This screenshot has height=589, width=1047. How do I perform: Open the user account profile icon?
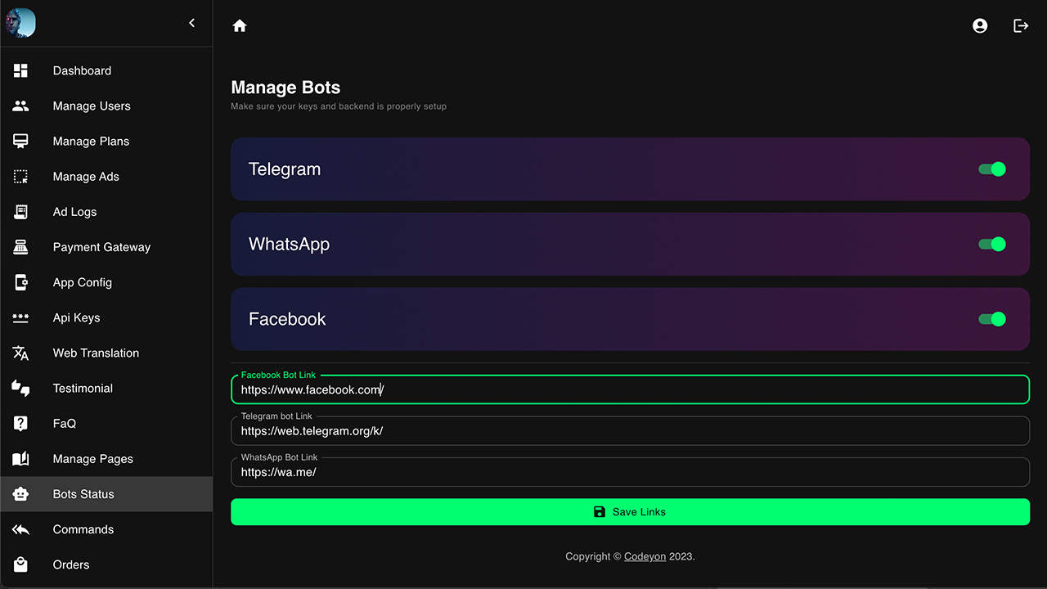pyautogui.click(x=980, y=25)
